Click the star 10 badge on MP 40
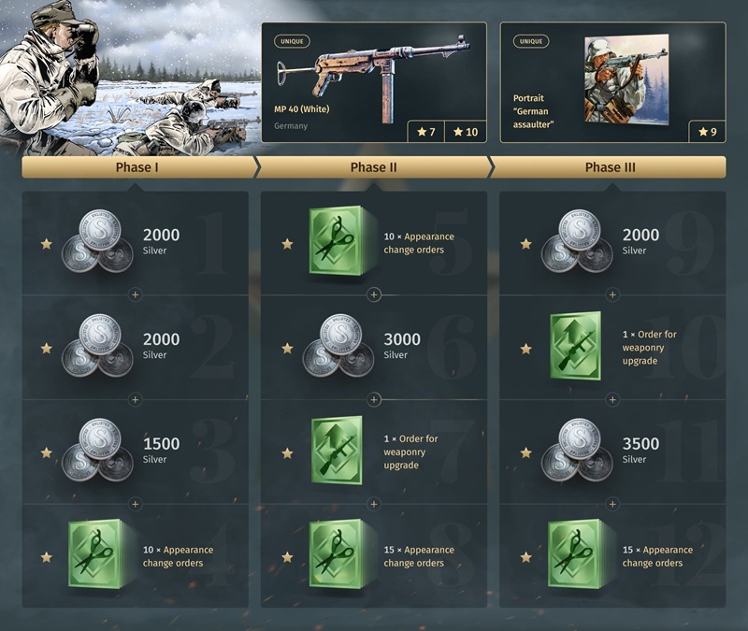This screenshot has height=631, width=748. [466, 132]
